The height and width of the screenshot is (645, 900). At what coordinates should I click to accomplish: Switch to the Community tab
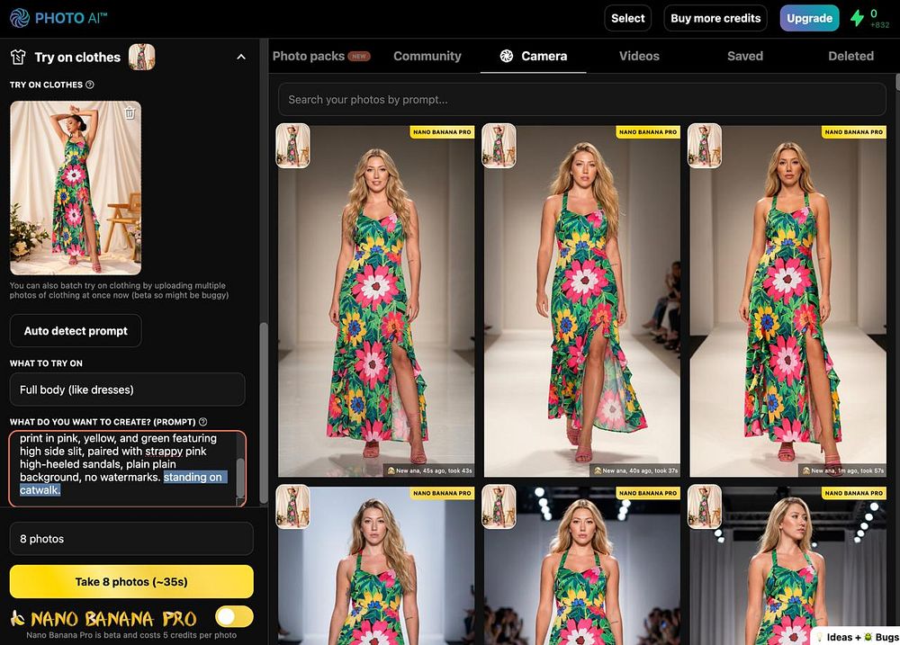click(x=427, y=57)
